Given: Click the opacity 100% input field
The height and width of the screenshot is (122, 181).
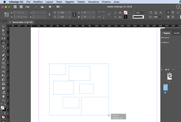Looking at the screenshot, I should pyautogui.click(x=157, y=17).
